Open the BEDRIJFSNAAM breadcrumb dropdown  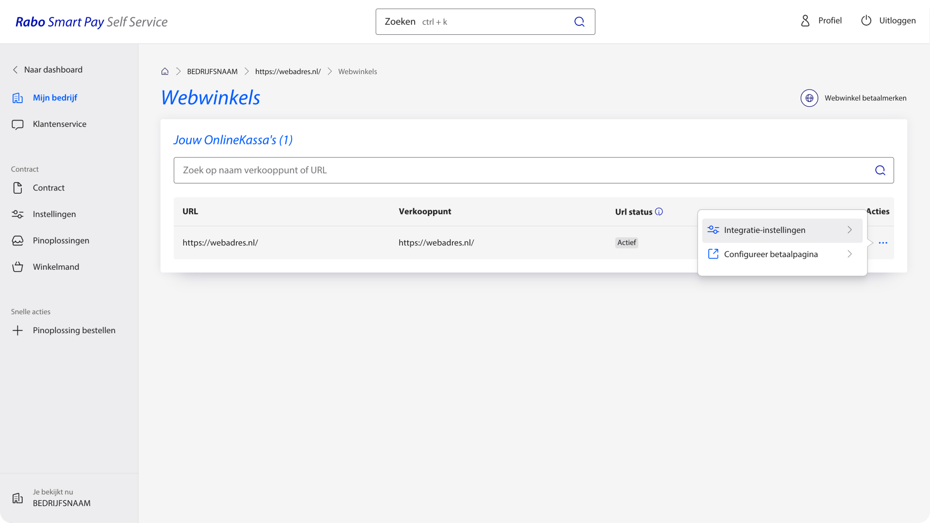click(x=212, y=71)
